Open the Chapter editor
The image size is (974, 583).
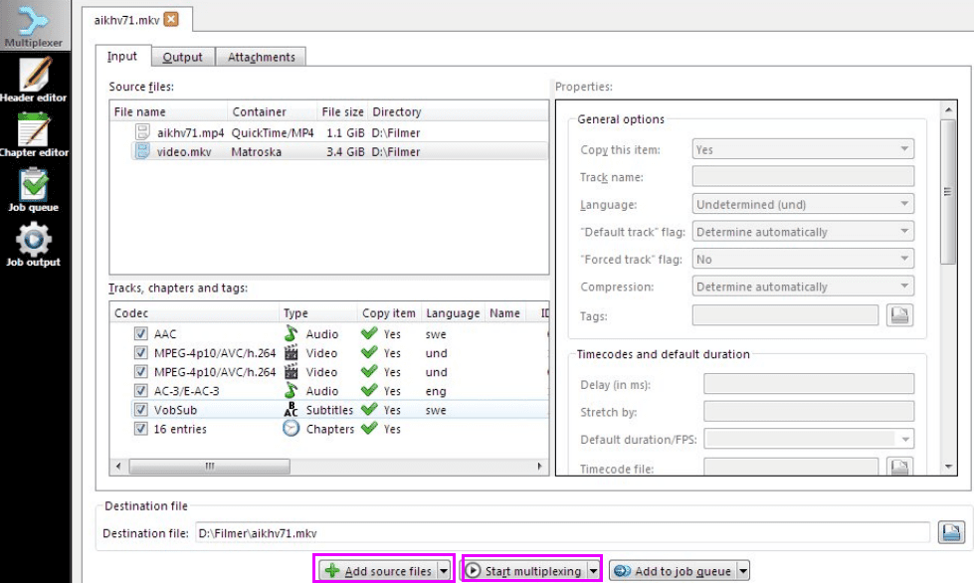[35, 134]
